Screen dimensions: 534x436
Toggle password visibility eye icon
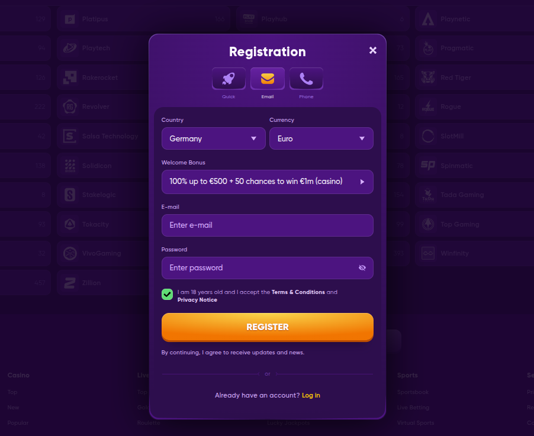[x=362, y=268]
